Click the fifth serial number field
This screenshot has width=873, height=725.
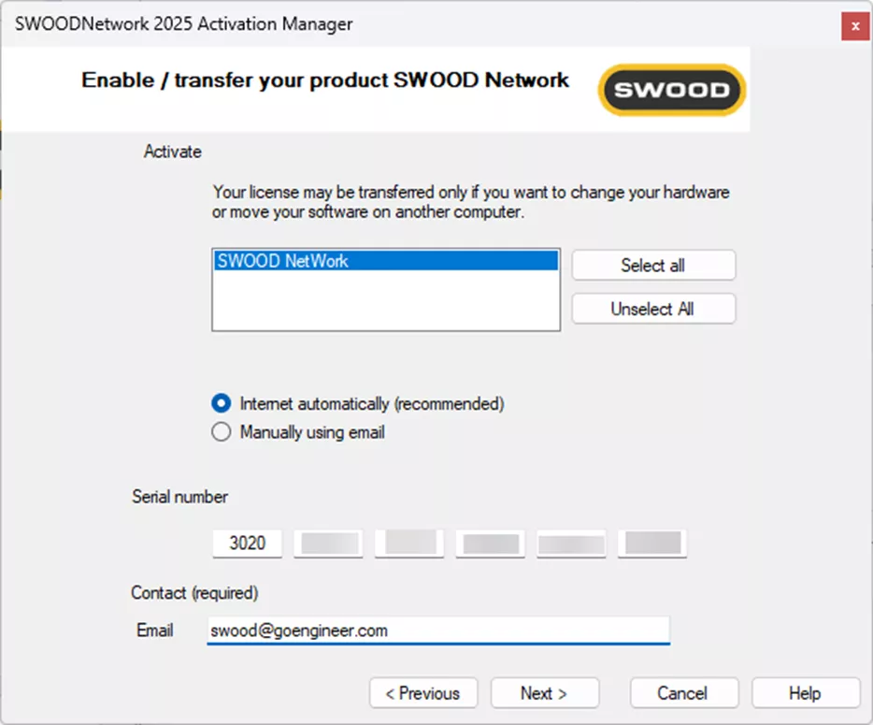[570, 543]
